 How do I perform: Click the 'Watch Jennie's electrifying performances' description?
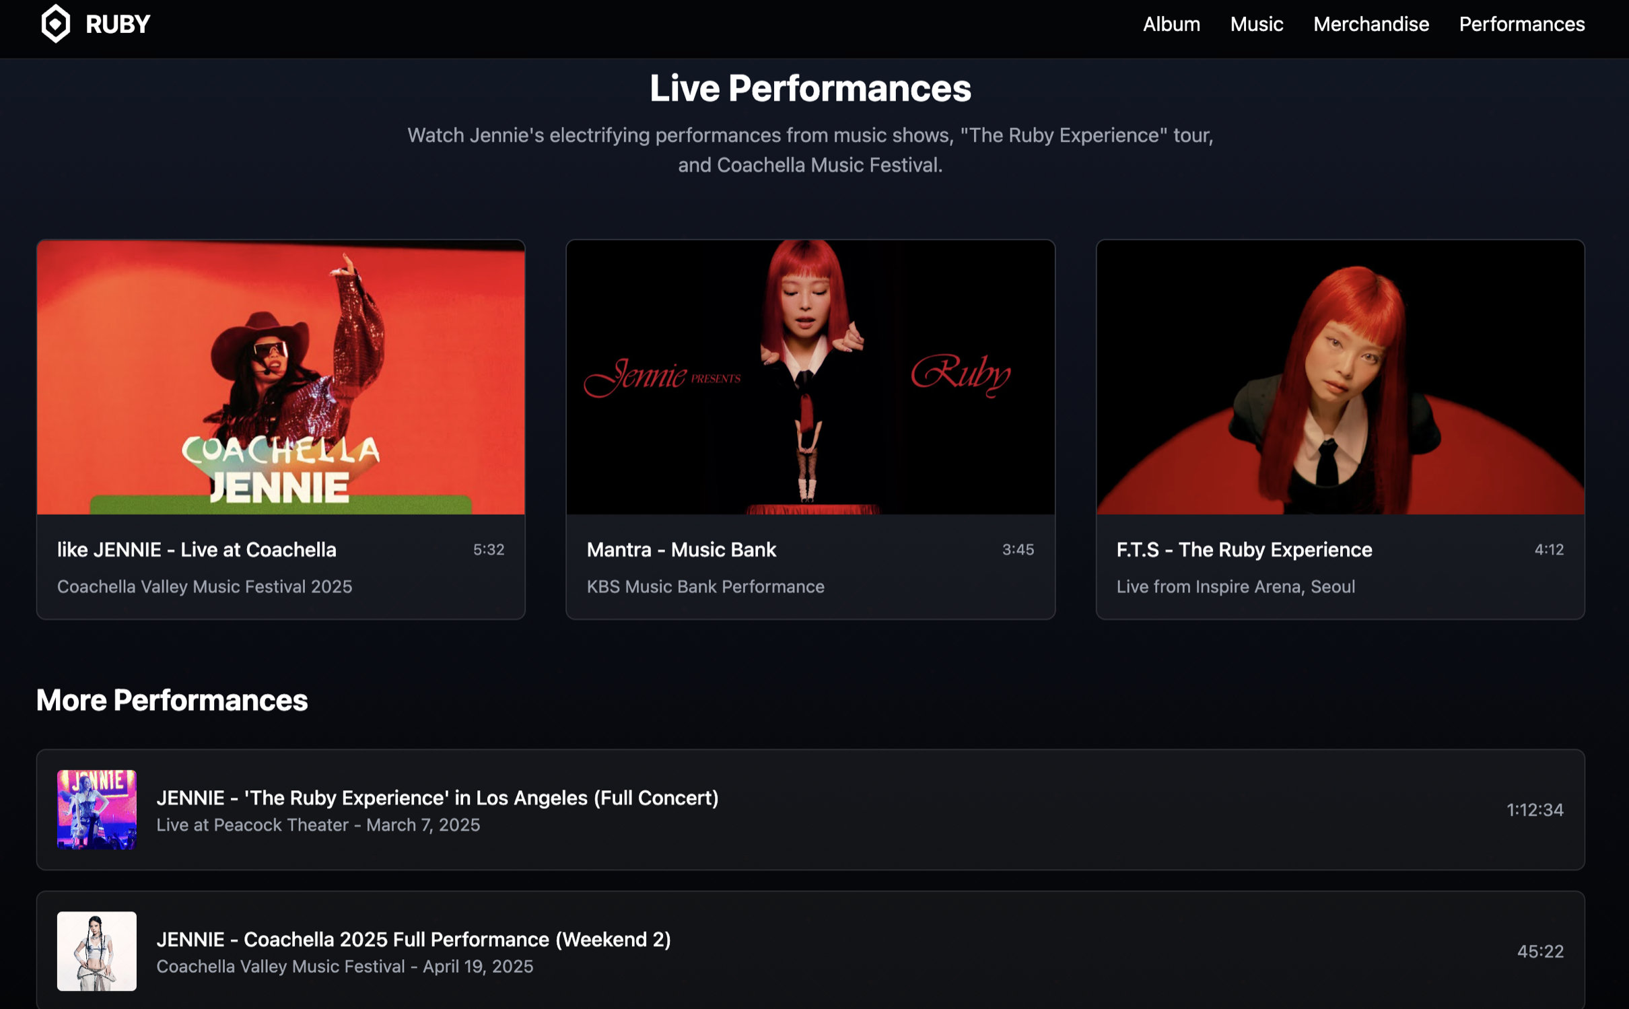pyautogui.click(x=810, y=150)
